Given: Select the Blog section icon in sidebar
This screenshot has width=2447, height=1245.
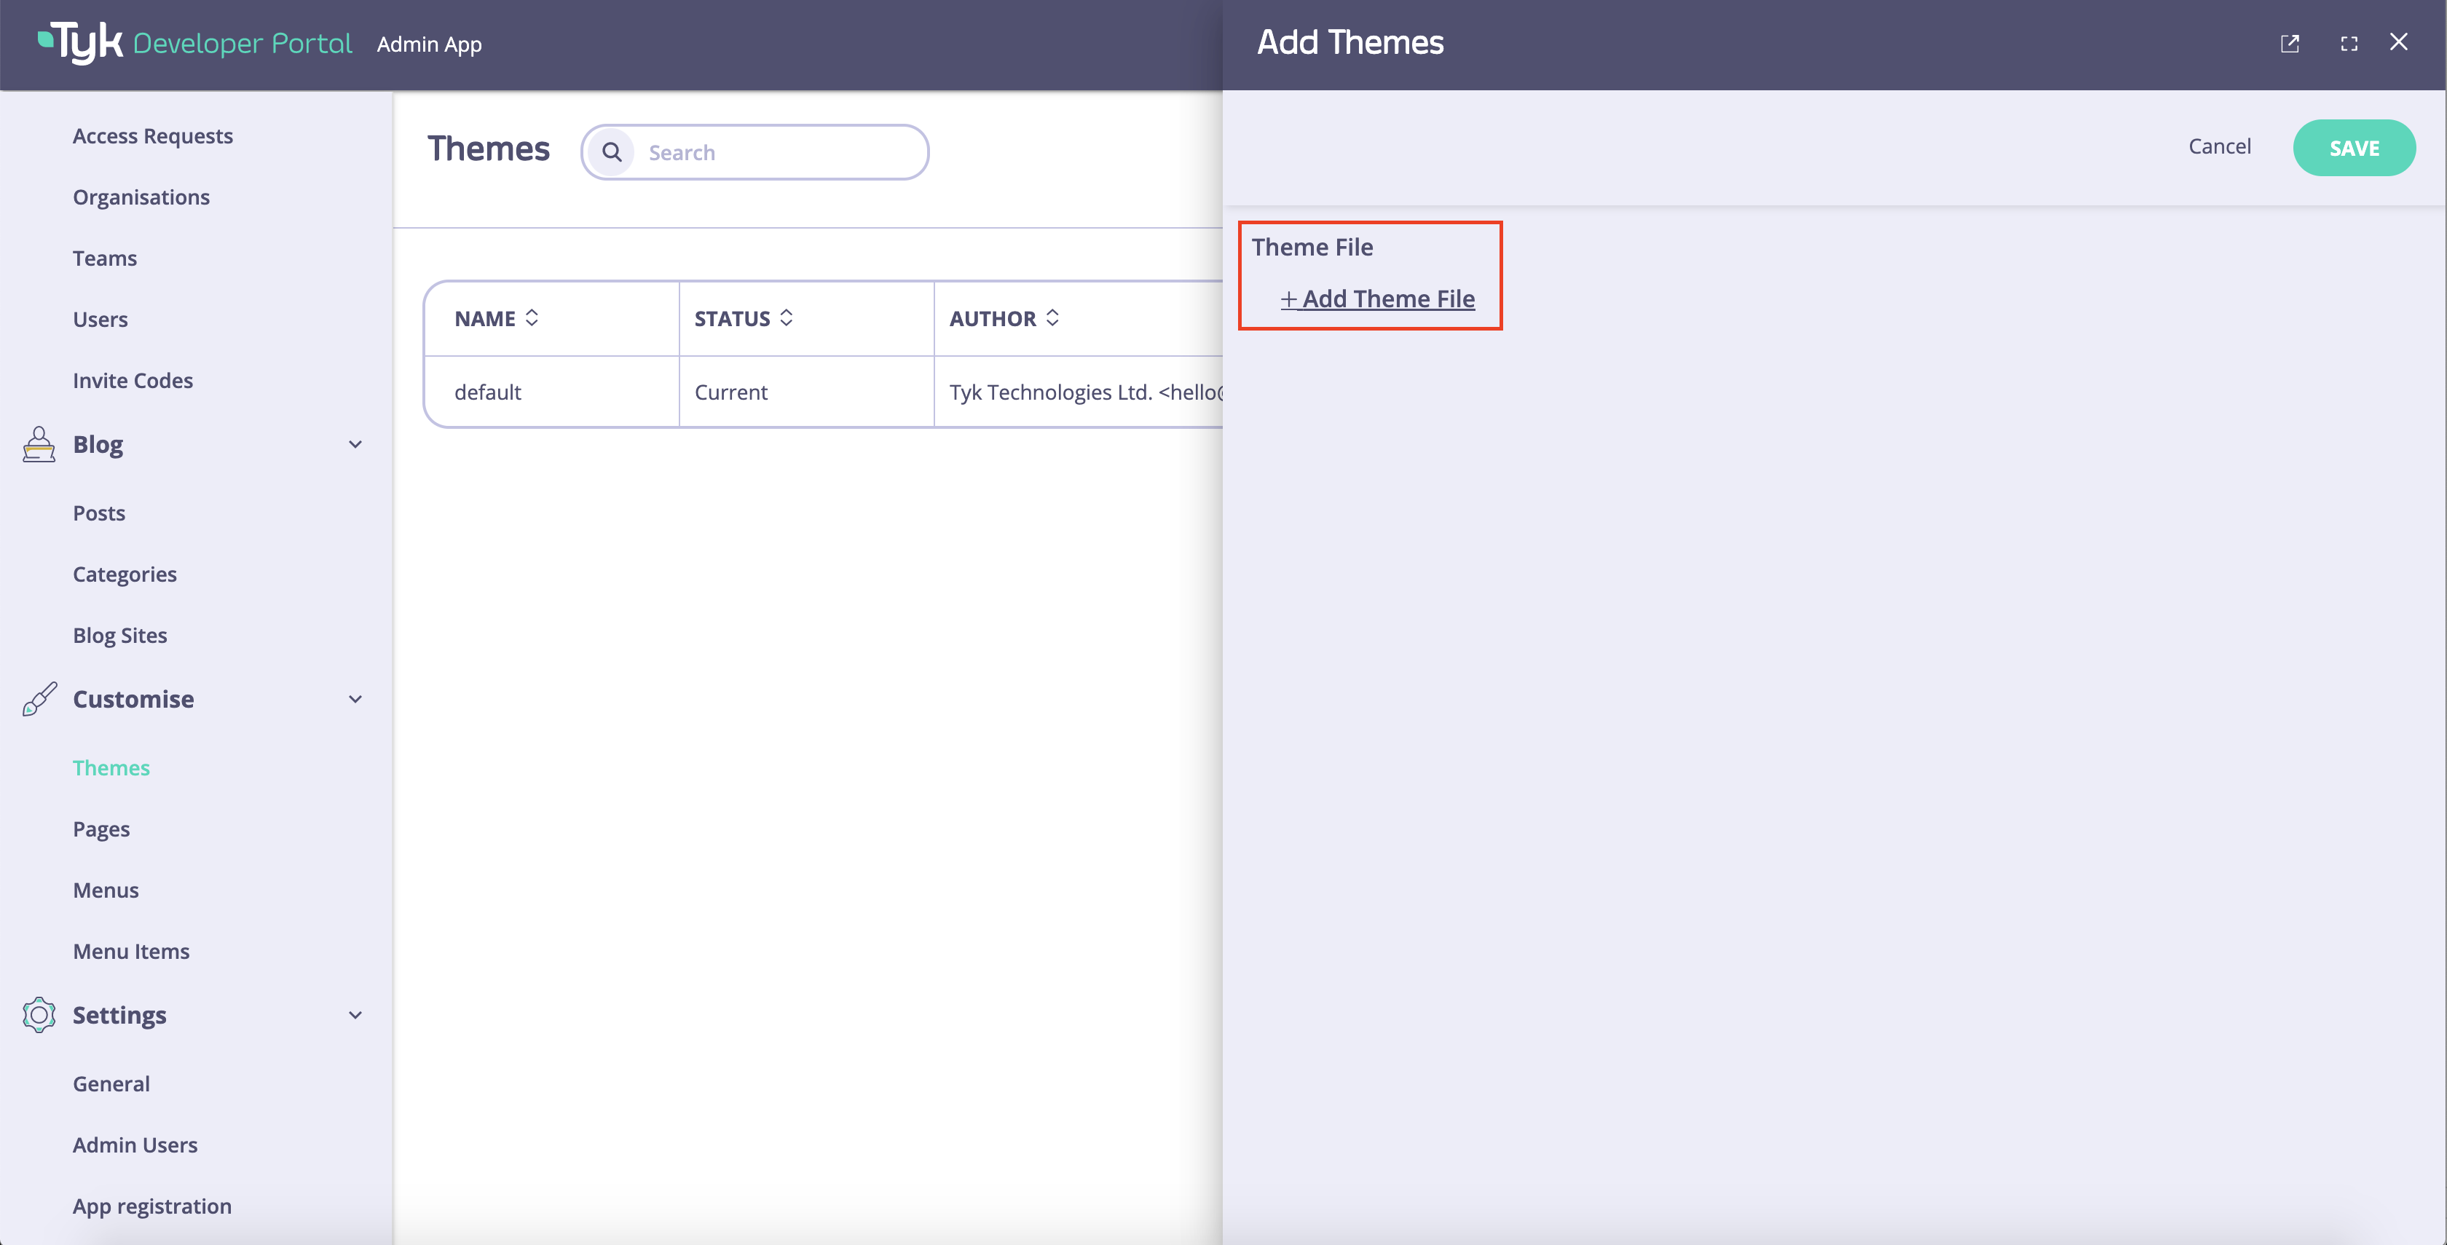Looking at the screenshot, I should (x=38, y=444).
